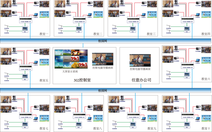Screen dimensions: 212x132
Task: Select the recording host device in 教室五
Action: click(x=26, y=66)
